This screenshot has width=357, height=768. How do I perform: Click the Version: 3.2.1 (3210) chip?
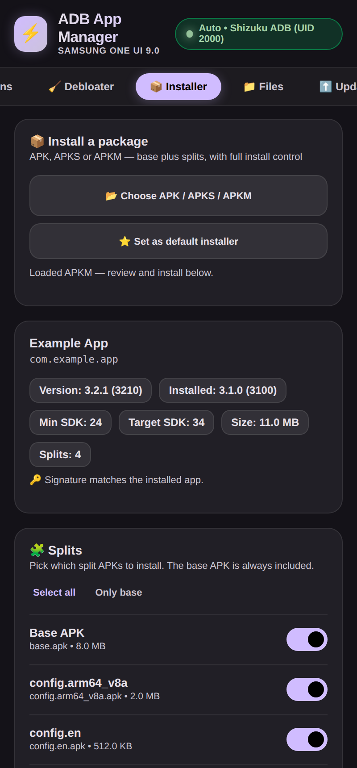click(x=91, y=390)
